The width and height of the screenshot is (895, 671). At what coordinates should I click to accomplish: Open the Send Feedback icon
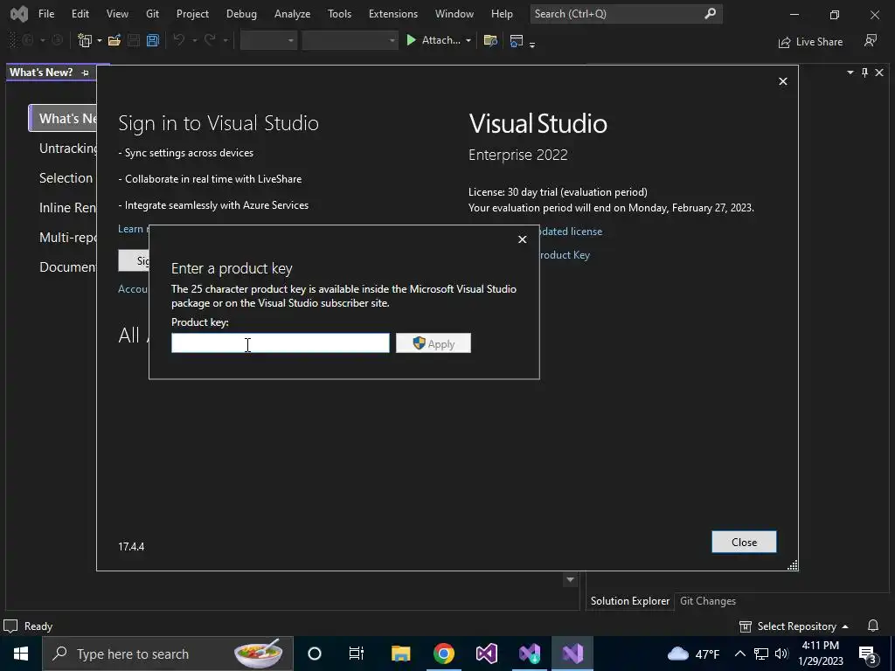click(871, 40)
